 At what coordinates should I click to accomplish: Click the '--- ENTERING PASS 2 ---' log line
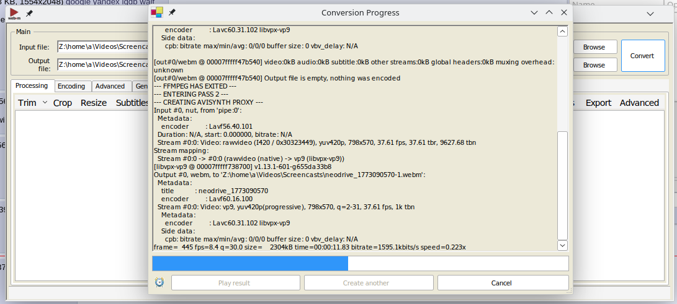191,94
